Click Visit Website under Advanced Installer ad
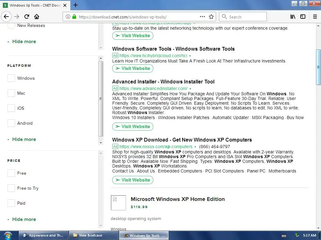 (133, 127)
